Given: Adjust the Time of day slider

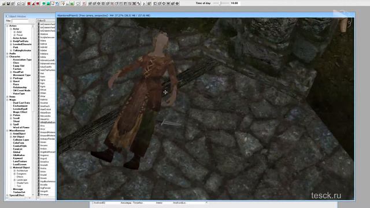Looking at the screenshot, I should pyautogui.click(x=221, y=3).
